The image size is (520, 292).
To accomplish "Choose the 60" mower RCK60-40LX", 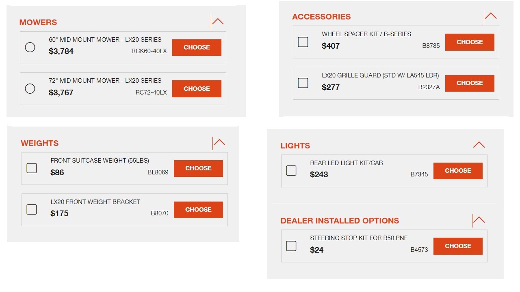I will coord(197,47).
